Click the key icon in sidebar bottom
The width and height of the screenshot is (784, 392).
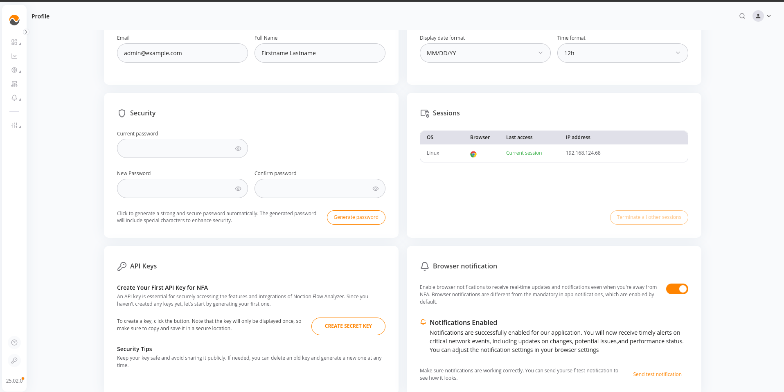14,360
